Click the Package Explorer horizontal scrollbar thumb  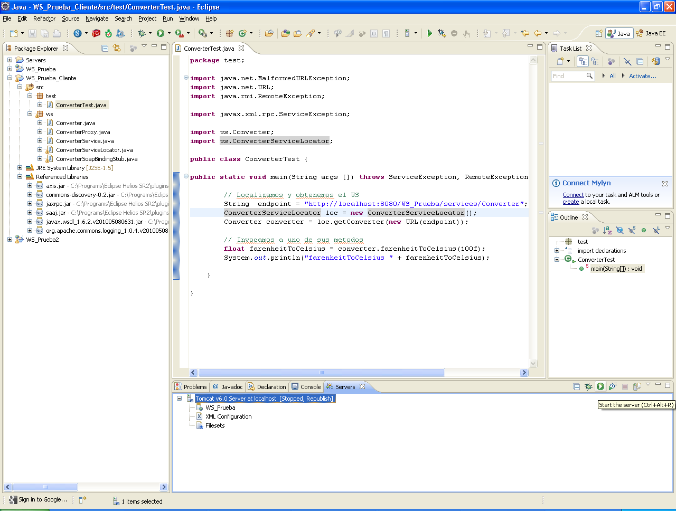tap(45, 487)
